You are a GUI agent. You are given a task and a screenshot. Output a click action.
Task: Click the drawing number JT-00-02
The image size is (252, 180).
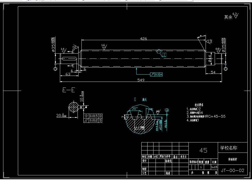click(233, 170)
